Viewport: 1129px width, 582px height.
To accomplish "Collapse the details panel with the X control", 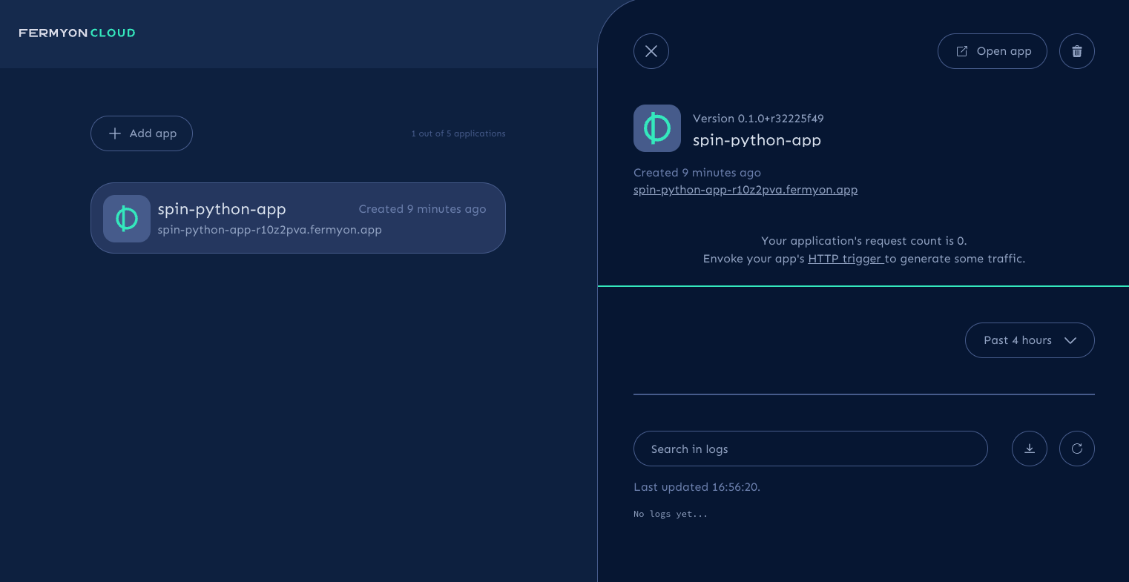I will 651,51.
